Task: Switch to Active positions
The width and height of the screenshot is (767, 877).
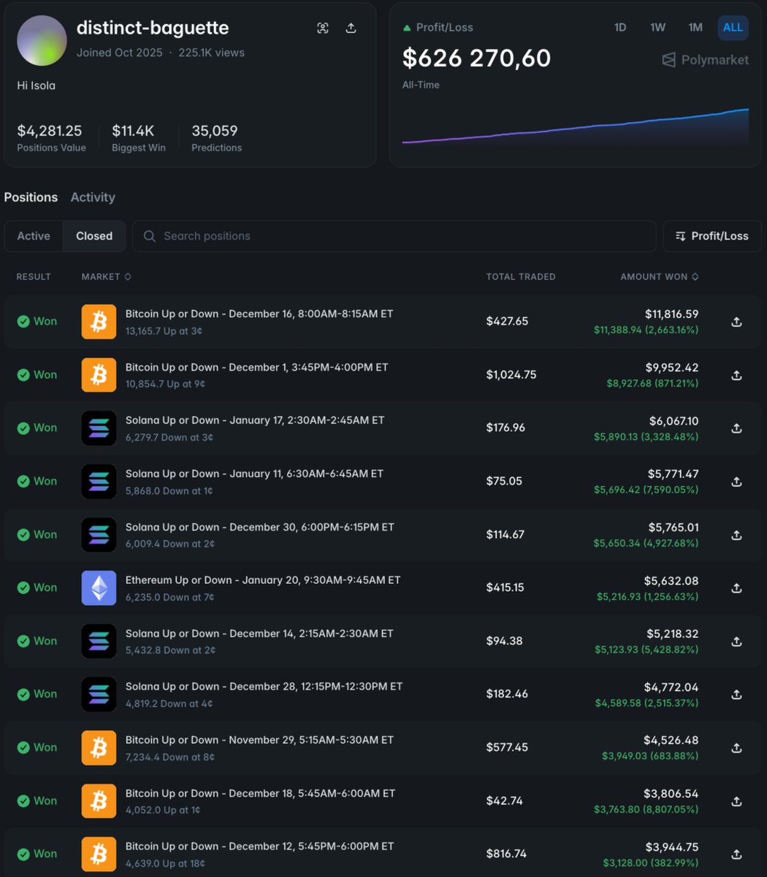Action: (34, 236)
